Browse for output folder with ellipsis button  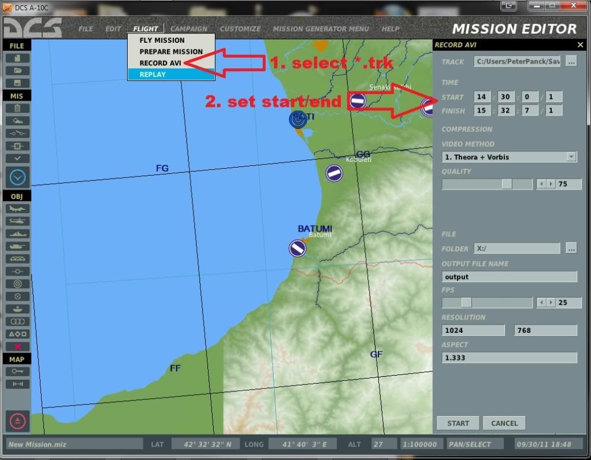coord(571,248)
